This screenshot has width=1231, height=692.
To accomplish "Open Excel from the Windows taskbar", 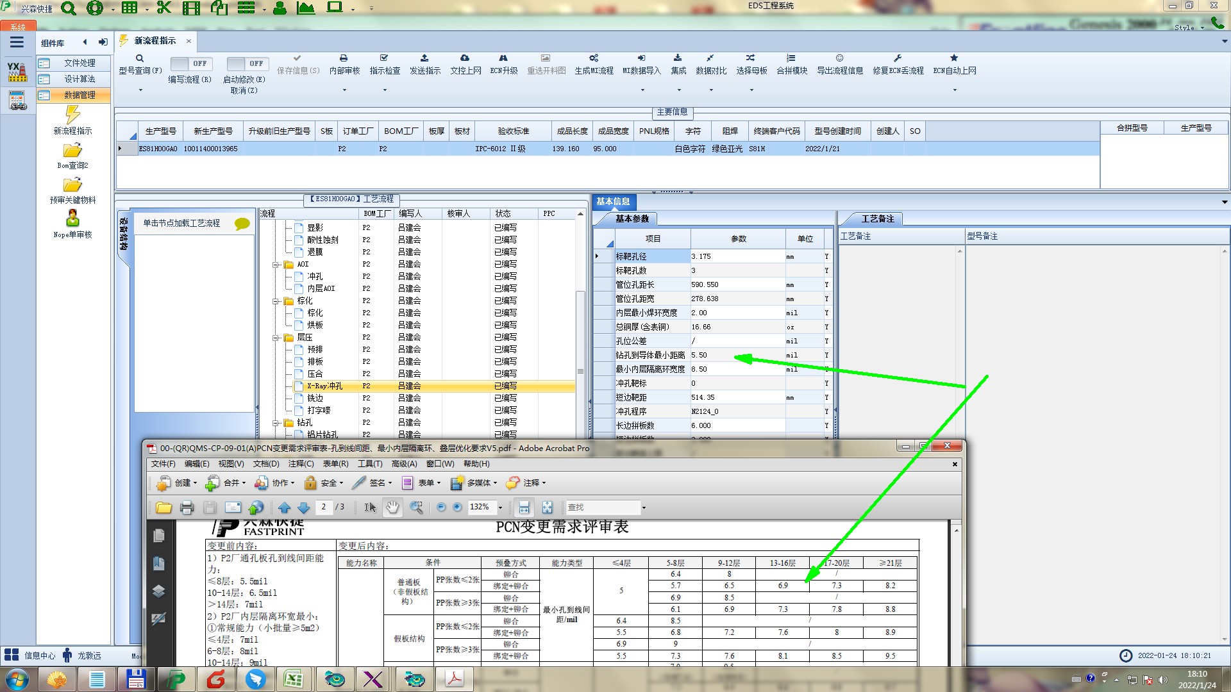I will (294, 679).
